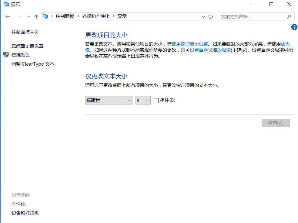Click the 放大镜 hyperlink
This screenshot has width=298, height=223.
point(285,44)
